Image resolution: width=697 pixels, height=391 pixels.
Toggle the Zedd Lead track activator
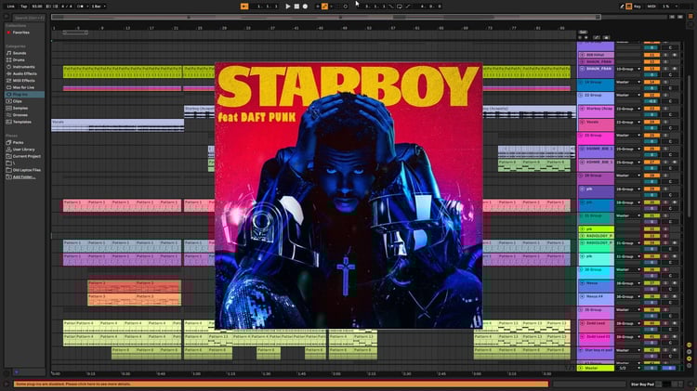click(651, 323)
